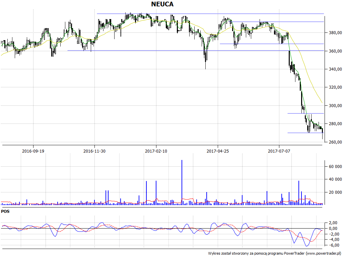Viewport: 343px width, 257px height.
Task: Select the 2017-07-07 date label
Action: [279, 151]
